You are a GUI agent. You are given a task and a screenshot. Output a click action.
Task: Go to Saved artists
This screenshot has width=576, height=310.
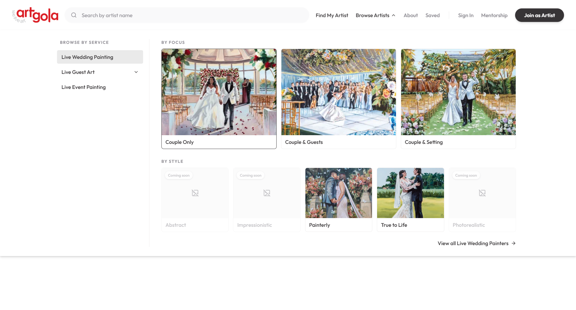(432, 15)
